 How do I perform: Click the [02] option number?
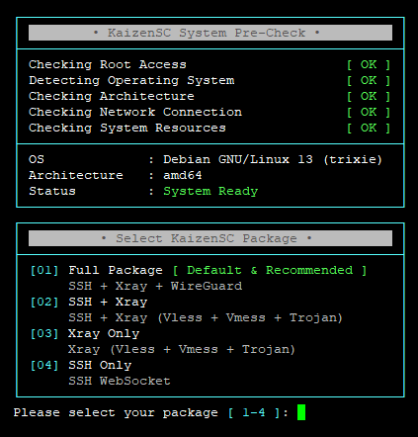[x=44, y=302]
